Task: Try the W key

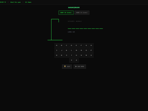Action: 86,55
